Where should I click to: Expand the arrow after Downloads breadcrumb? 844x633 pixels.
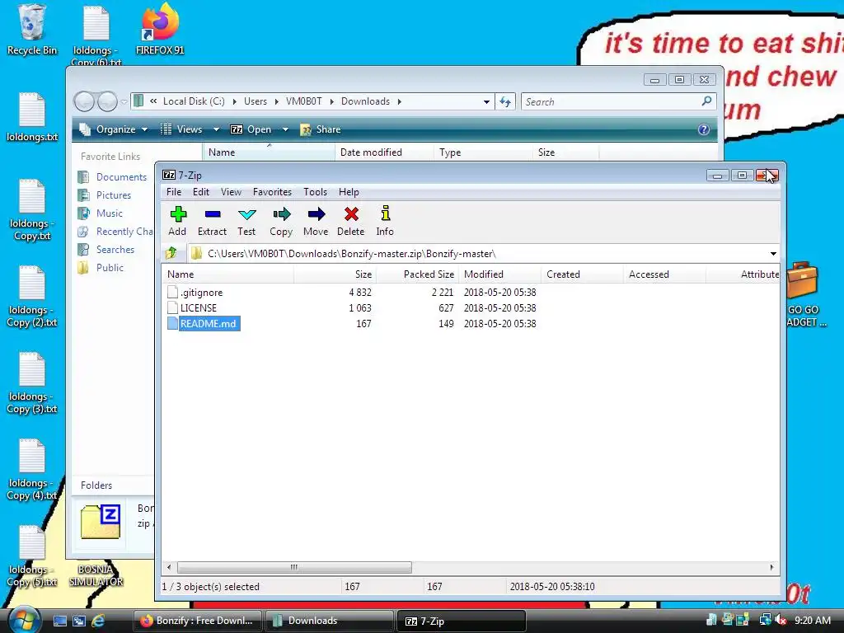pyautogui.click(x=400, y=101)
